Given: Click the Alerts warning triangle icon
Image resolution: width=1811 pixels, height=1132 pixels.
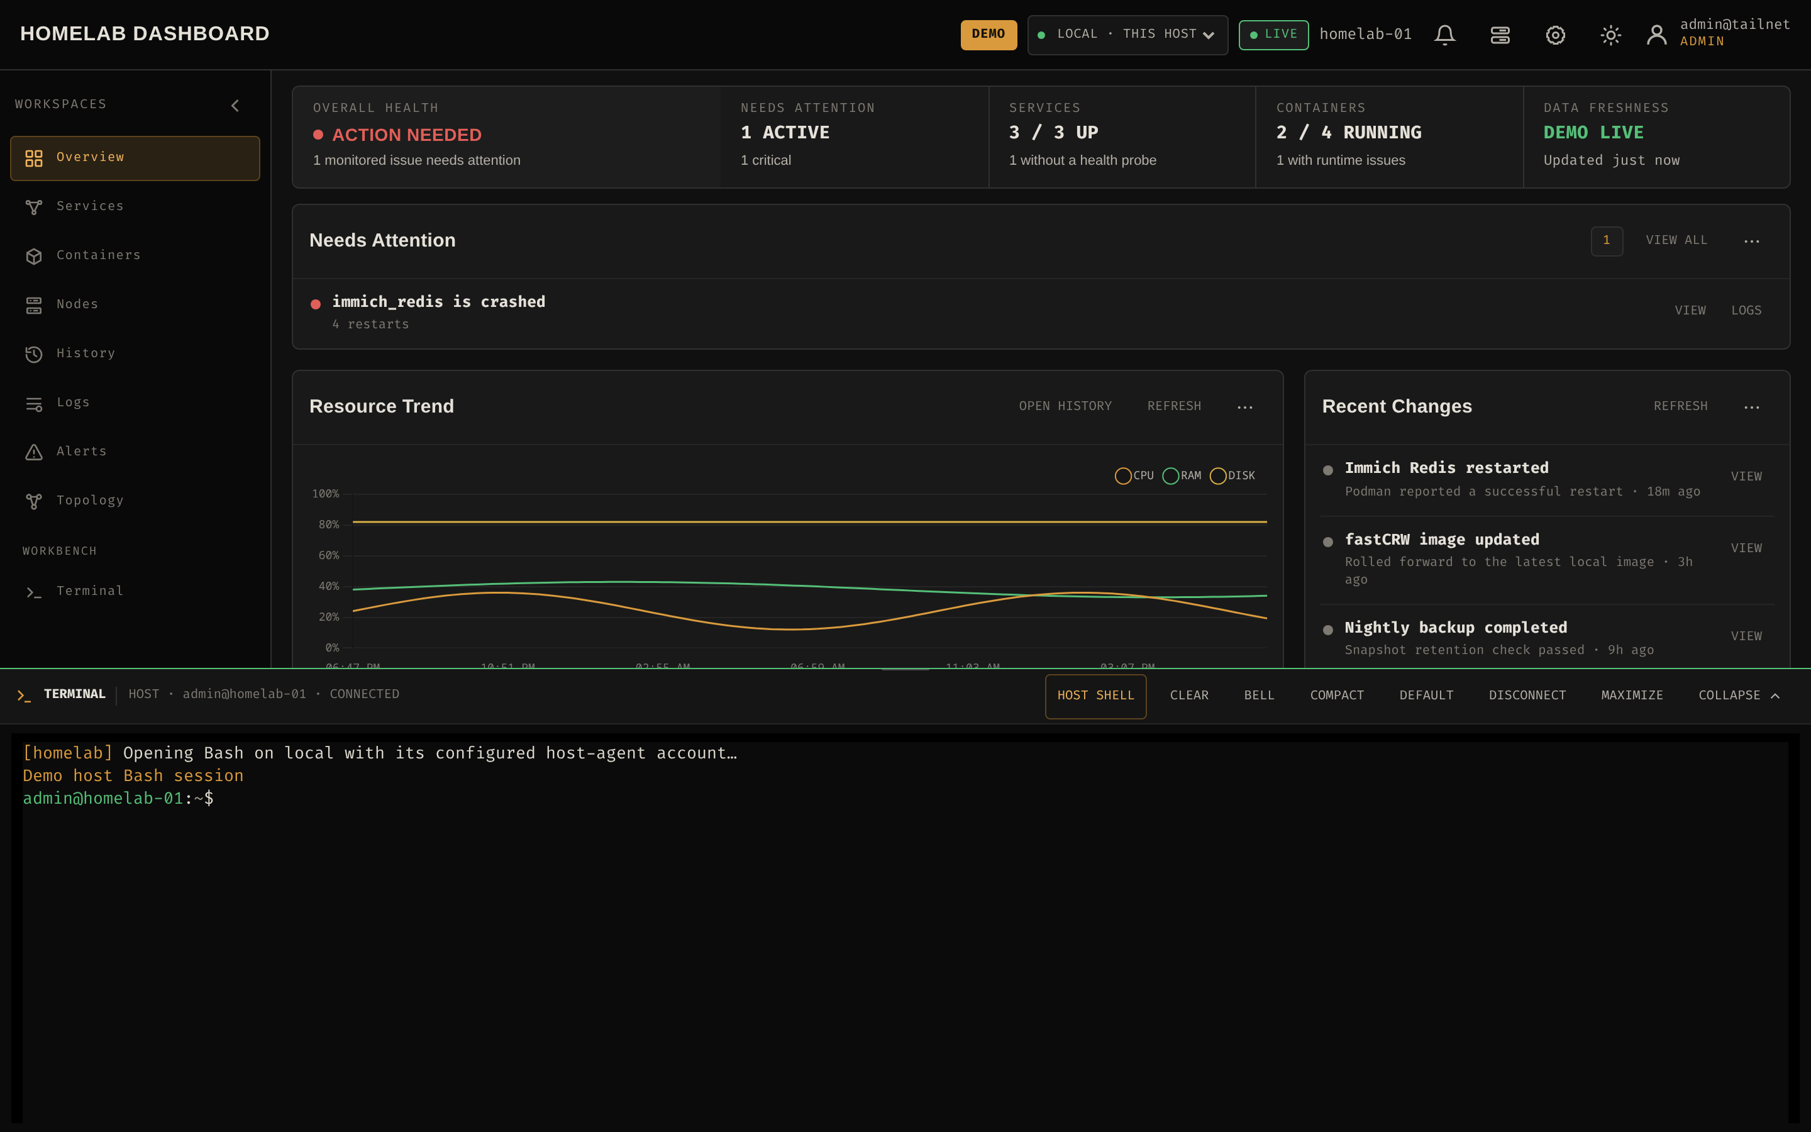Looking at the screenshot, I should tap(34, 452).
